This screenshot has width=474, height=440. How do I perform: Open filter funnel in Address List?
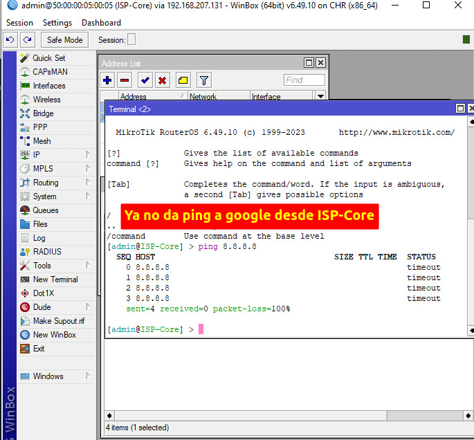tap(203, 80)
